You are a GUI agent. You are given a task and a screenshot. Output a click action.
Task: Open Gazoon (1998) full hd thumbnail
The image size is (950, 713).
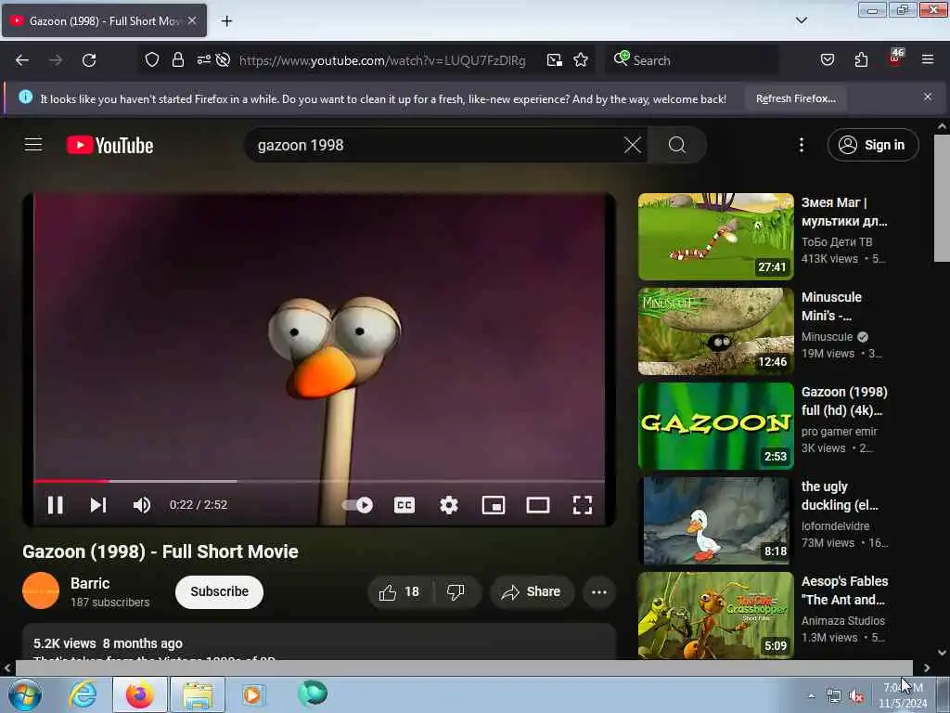(x=715, y=425)
